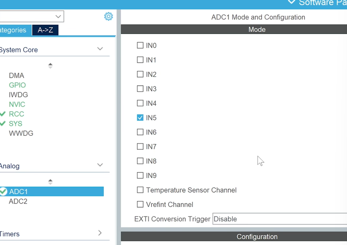Viewport: 347px width, 245px height.
Task: Select ADC2 in Analog list
Action: point(18,202)
